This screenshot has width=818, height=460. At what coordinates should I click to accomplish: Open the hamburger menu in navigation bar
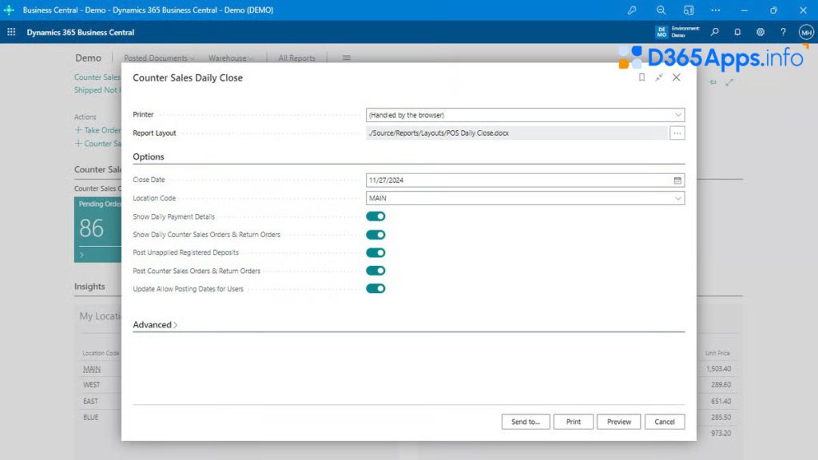pyautogui.click(x=347, y=57)
